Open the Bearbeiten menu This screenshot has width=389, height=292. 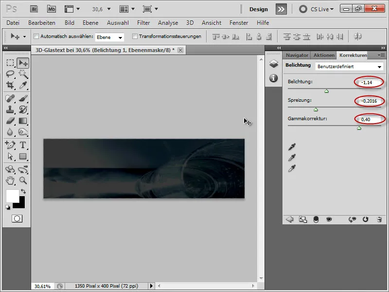42,23
